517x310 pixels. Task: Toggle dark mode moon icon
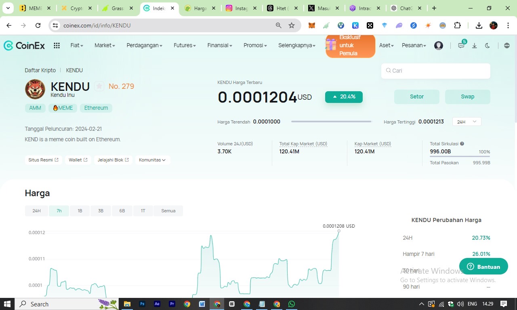pyautogui.click(x=488, y=46)
